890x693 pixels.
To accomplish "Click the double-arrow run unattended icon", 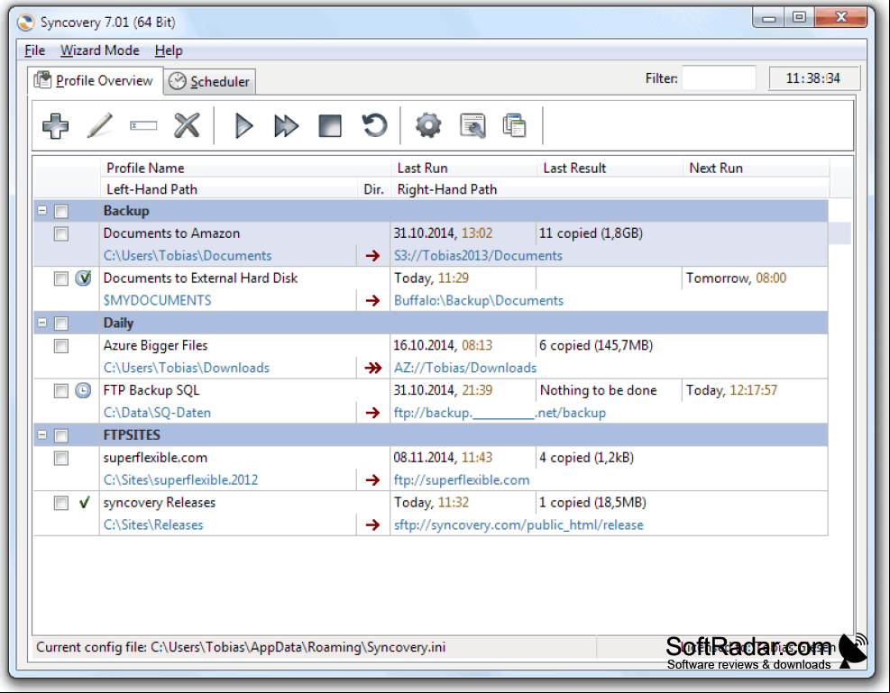I will [x=286, y=126].
